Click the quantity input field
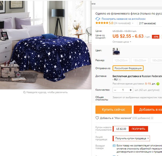162x156 pixels. coord(123,90)
